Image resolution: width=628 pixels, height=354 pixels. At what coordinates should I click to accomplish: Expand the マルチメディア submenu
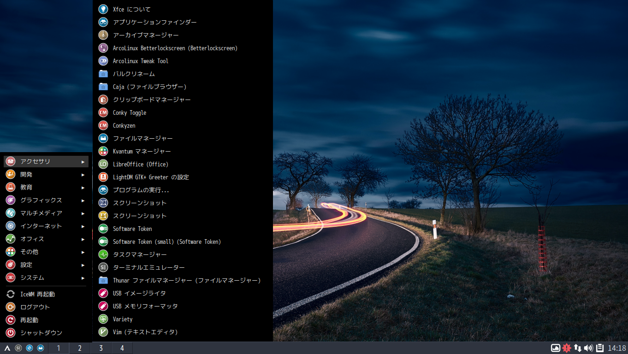coord(46,213)
